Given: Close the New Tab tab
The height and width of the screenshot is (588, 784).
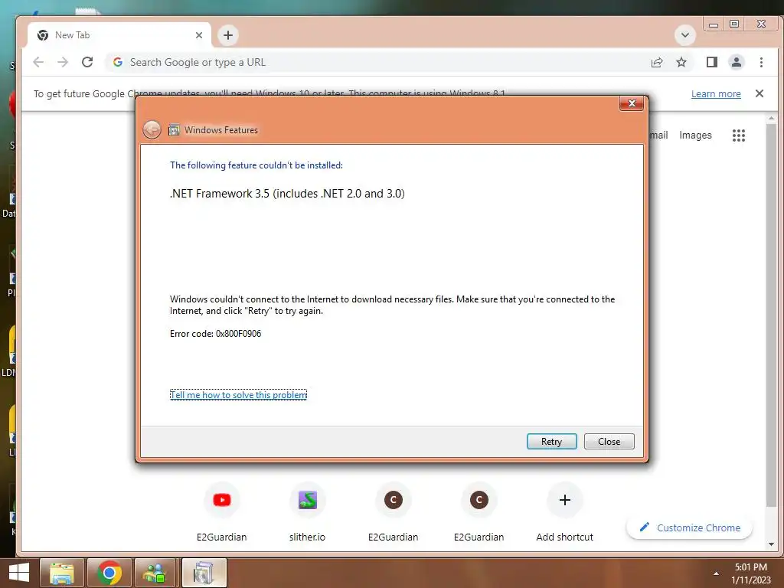Looking at the screenshot, I should tap(199, 35).
